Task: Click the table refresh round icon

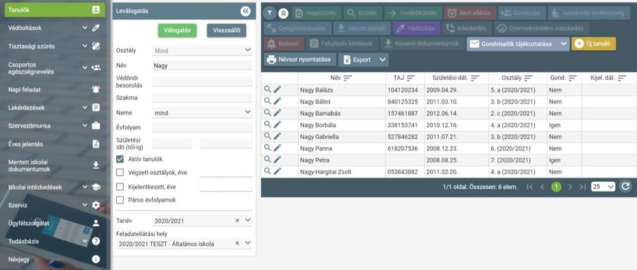Action: click(626, 187)
